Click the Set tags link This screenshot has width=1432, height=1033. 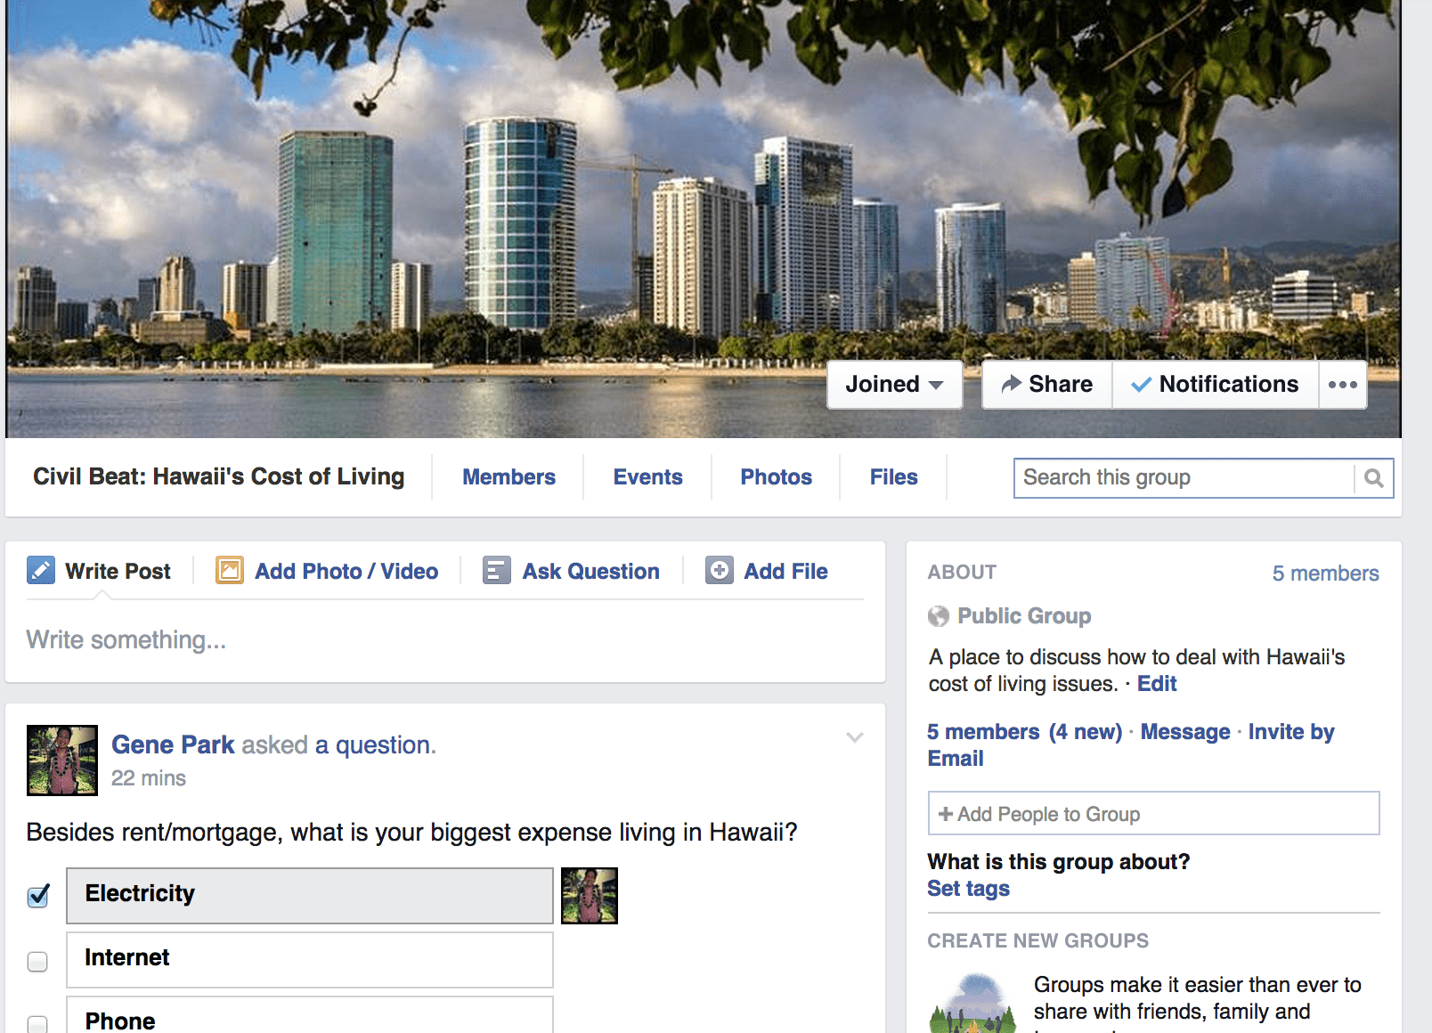pos(968,889)
